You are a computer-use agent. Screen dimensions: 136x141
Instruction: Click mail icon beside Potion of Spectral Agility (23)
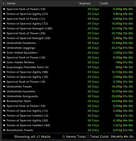(x=4, y=14)
